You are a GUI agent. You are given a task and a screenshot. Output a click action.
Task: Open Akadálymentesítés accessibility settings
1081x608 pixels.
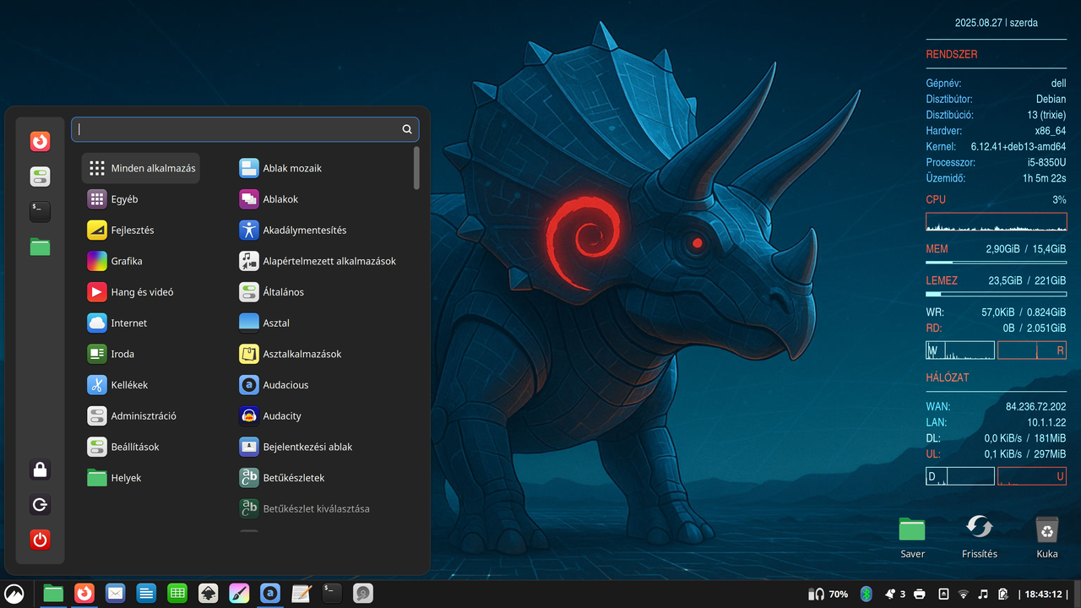pyautogui.click(x=304, y=230)
